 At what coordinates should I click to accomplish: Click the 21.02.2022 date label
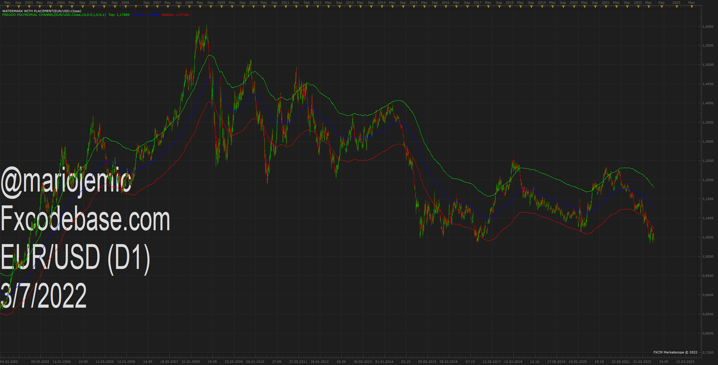[642, 362]
